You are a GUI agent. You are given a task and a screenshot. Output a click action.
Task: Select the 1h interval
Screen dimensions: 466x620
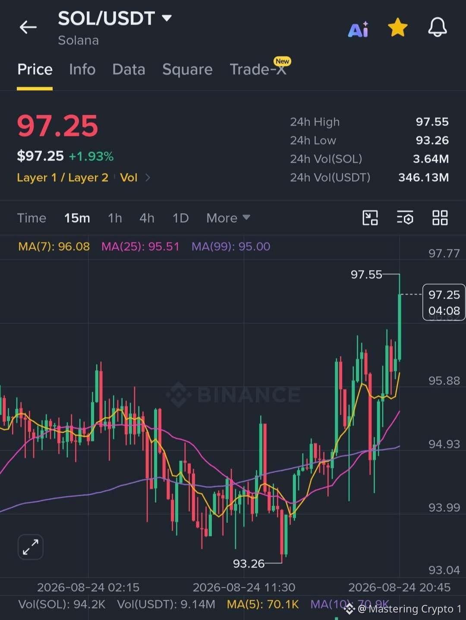[115, 218]
